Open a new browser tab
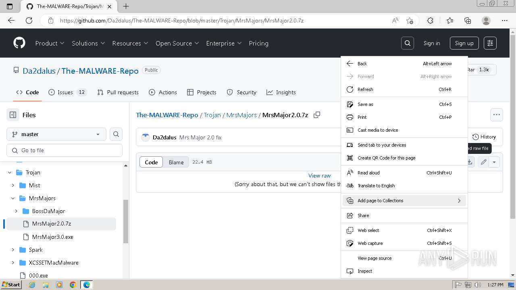 click(126, 6)
